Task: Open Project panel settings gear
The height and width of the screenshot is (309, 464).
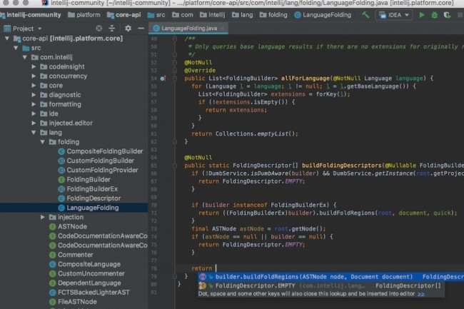Action: tap(128, 29)
